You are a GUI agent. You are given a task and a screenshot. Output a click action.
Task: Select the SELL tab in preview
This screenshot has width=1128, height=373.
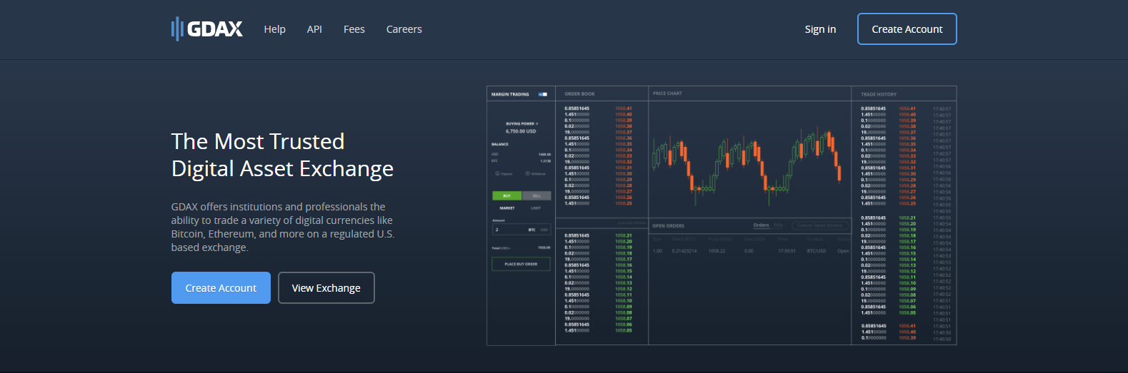pos(536,195)
